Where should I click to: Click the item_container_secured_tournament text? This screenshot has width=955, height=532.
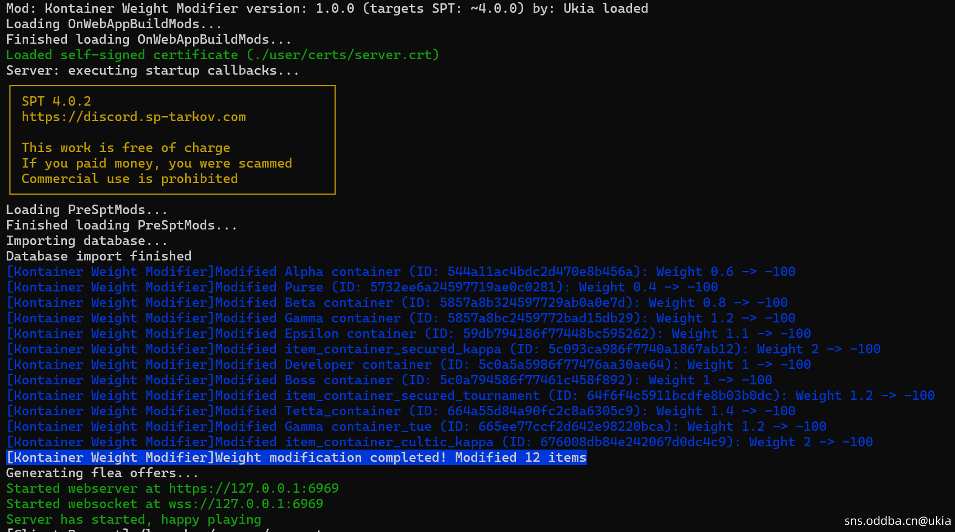(412, 396)
